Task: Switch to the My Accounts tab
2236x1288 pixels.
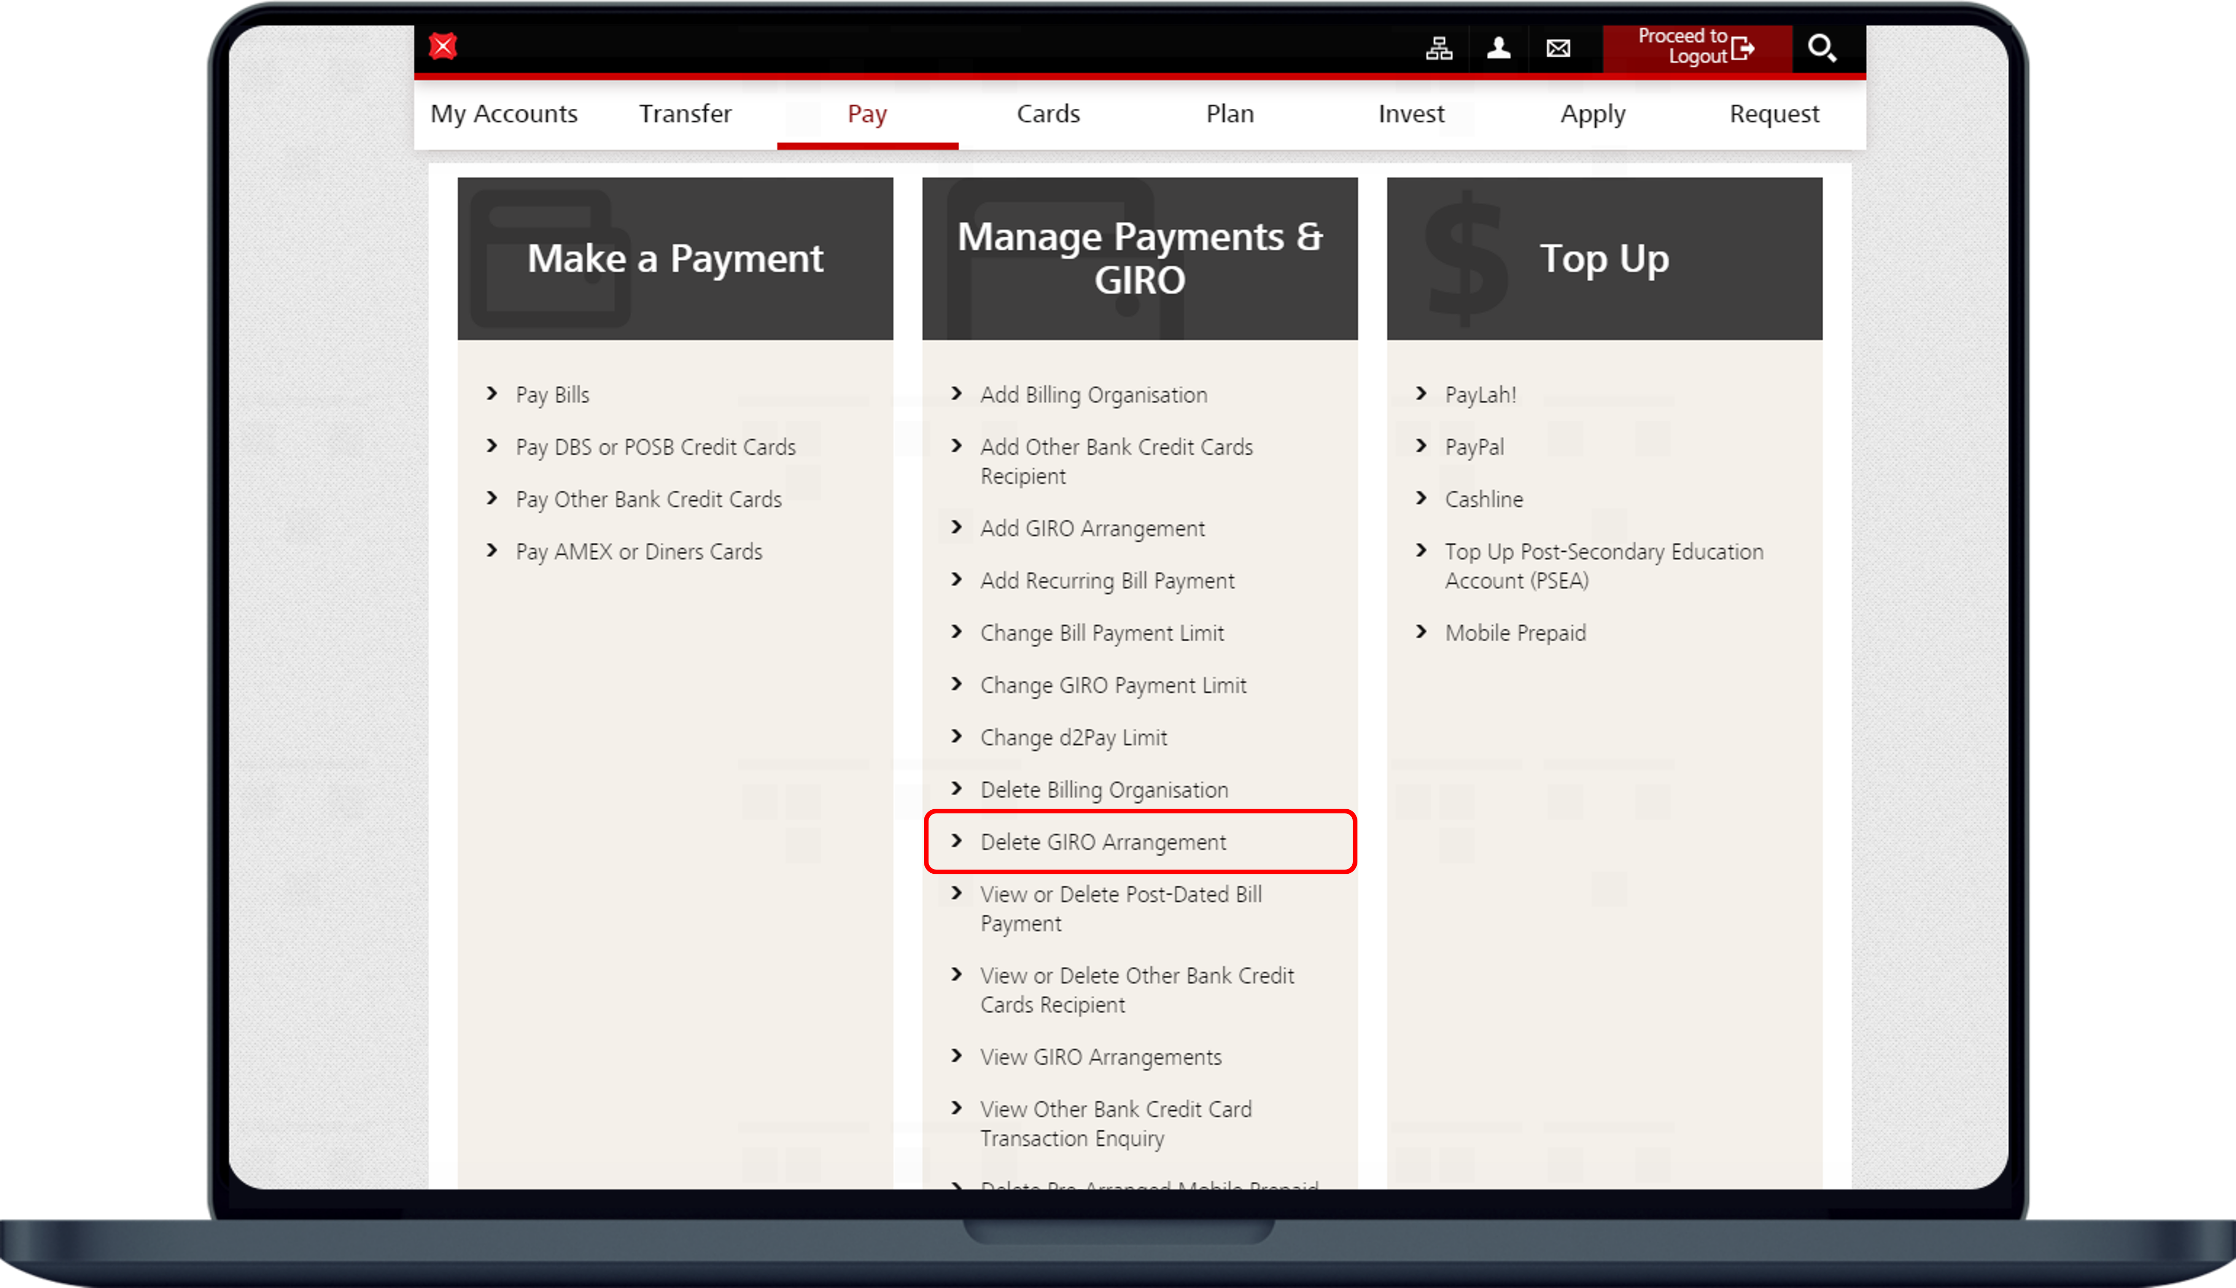Action: tap(503, 114)
